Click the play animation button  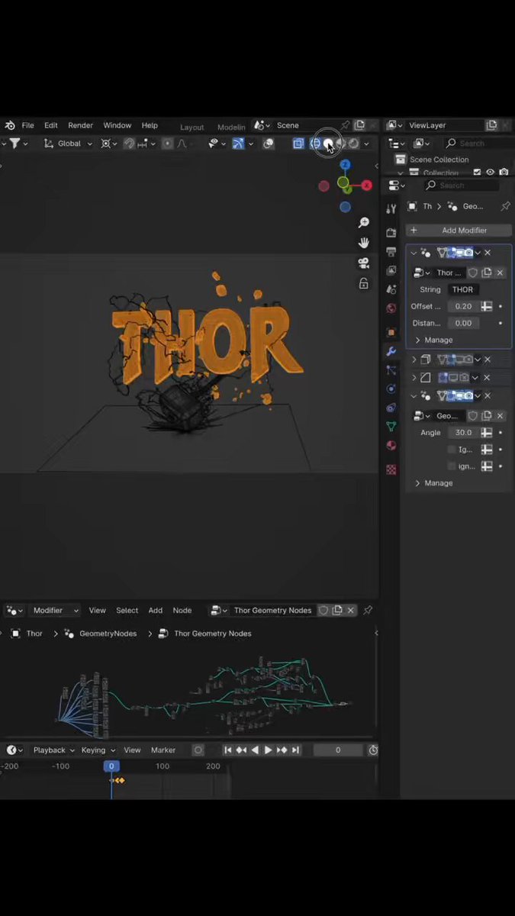tap(268, 750)
